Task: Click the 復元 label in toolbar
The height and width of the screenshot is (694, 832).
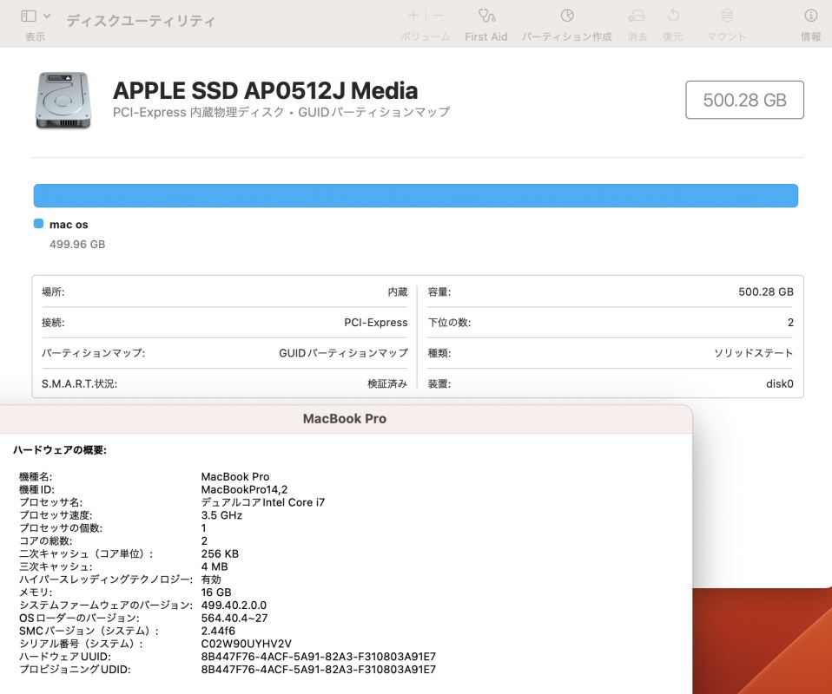Action: tap(673, 36)
